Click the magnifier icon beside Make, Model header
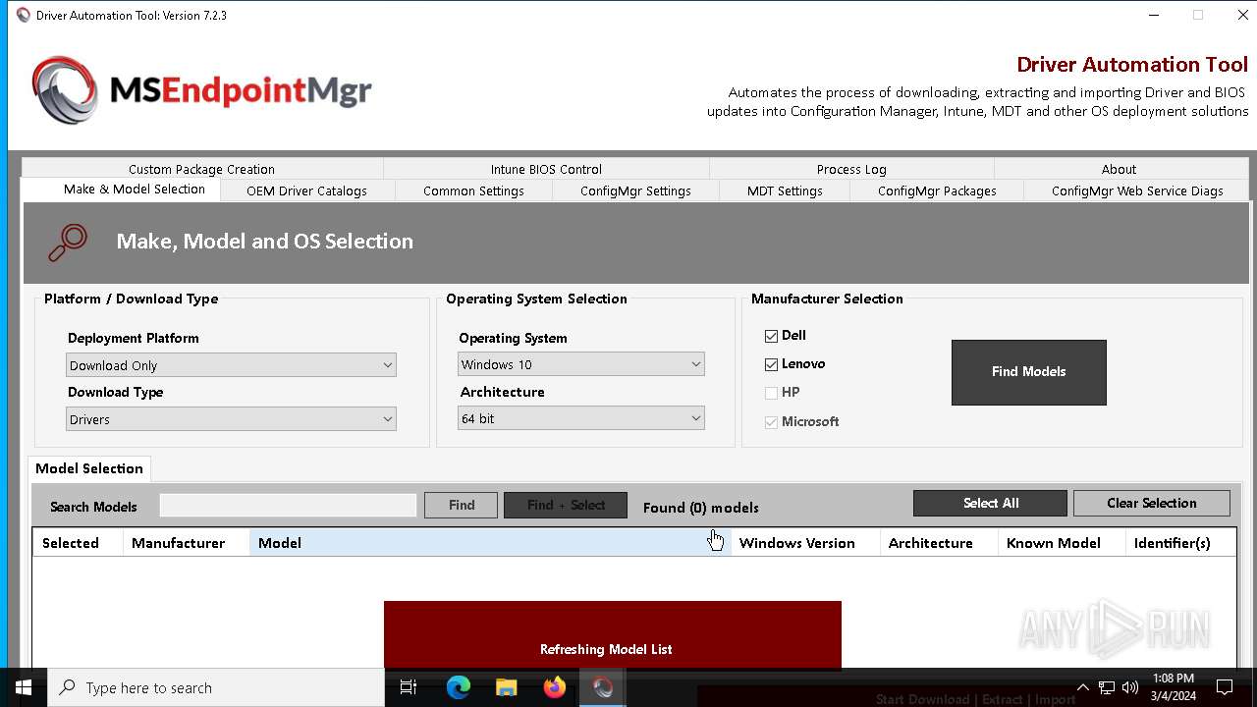Screen dimensions: 1257x707 click(68, 242)
